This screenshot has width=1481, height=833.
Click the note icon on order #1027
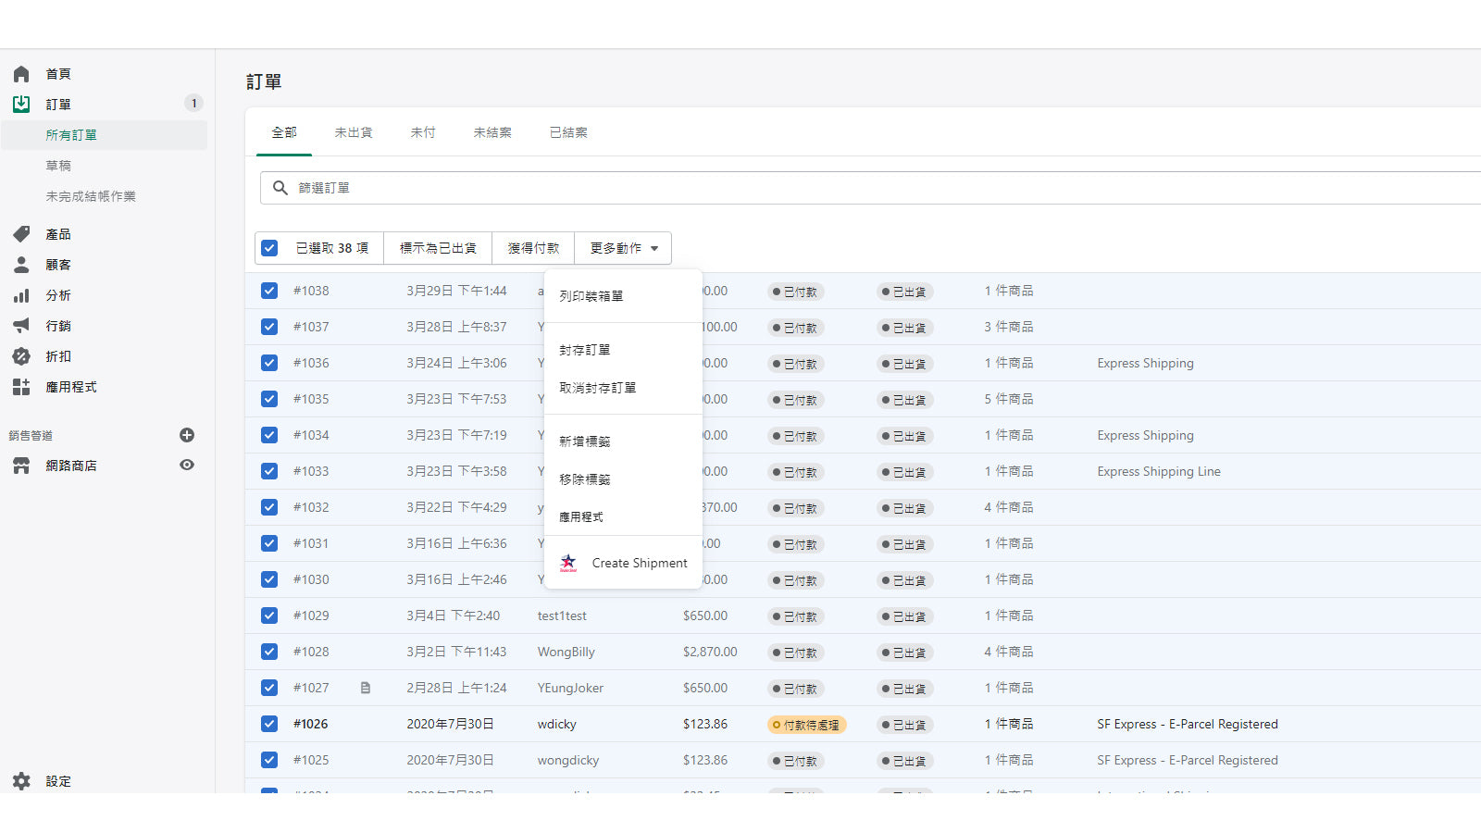tap(366, 688)
